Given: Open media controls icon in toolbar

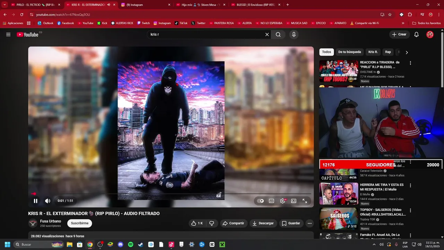Looking at the screenshot, I should point(422,15).
